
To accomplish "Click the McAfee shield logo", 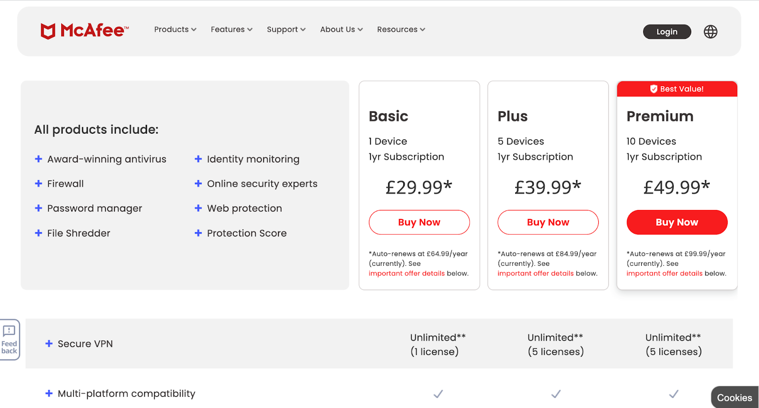I will point(48,31).
